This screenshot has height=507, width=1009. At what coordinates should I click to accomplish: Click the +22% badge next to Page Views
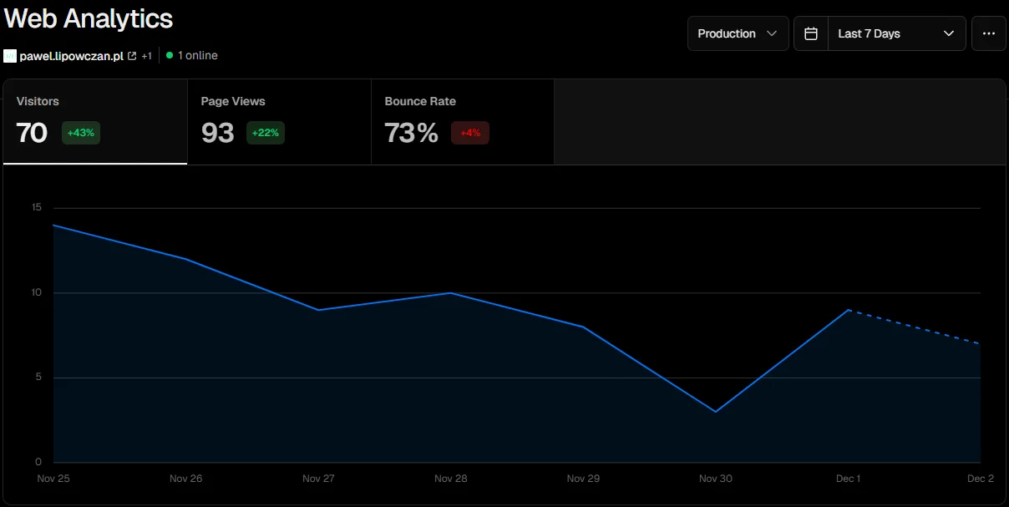point(265,133)
